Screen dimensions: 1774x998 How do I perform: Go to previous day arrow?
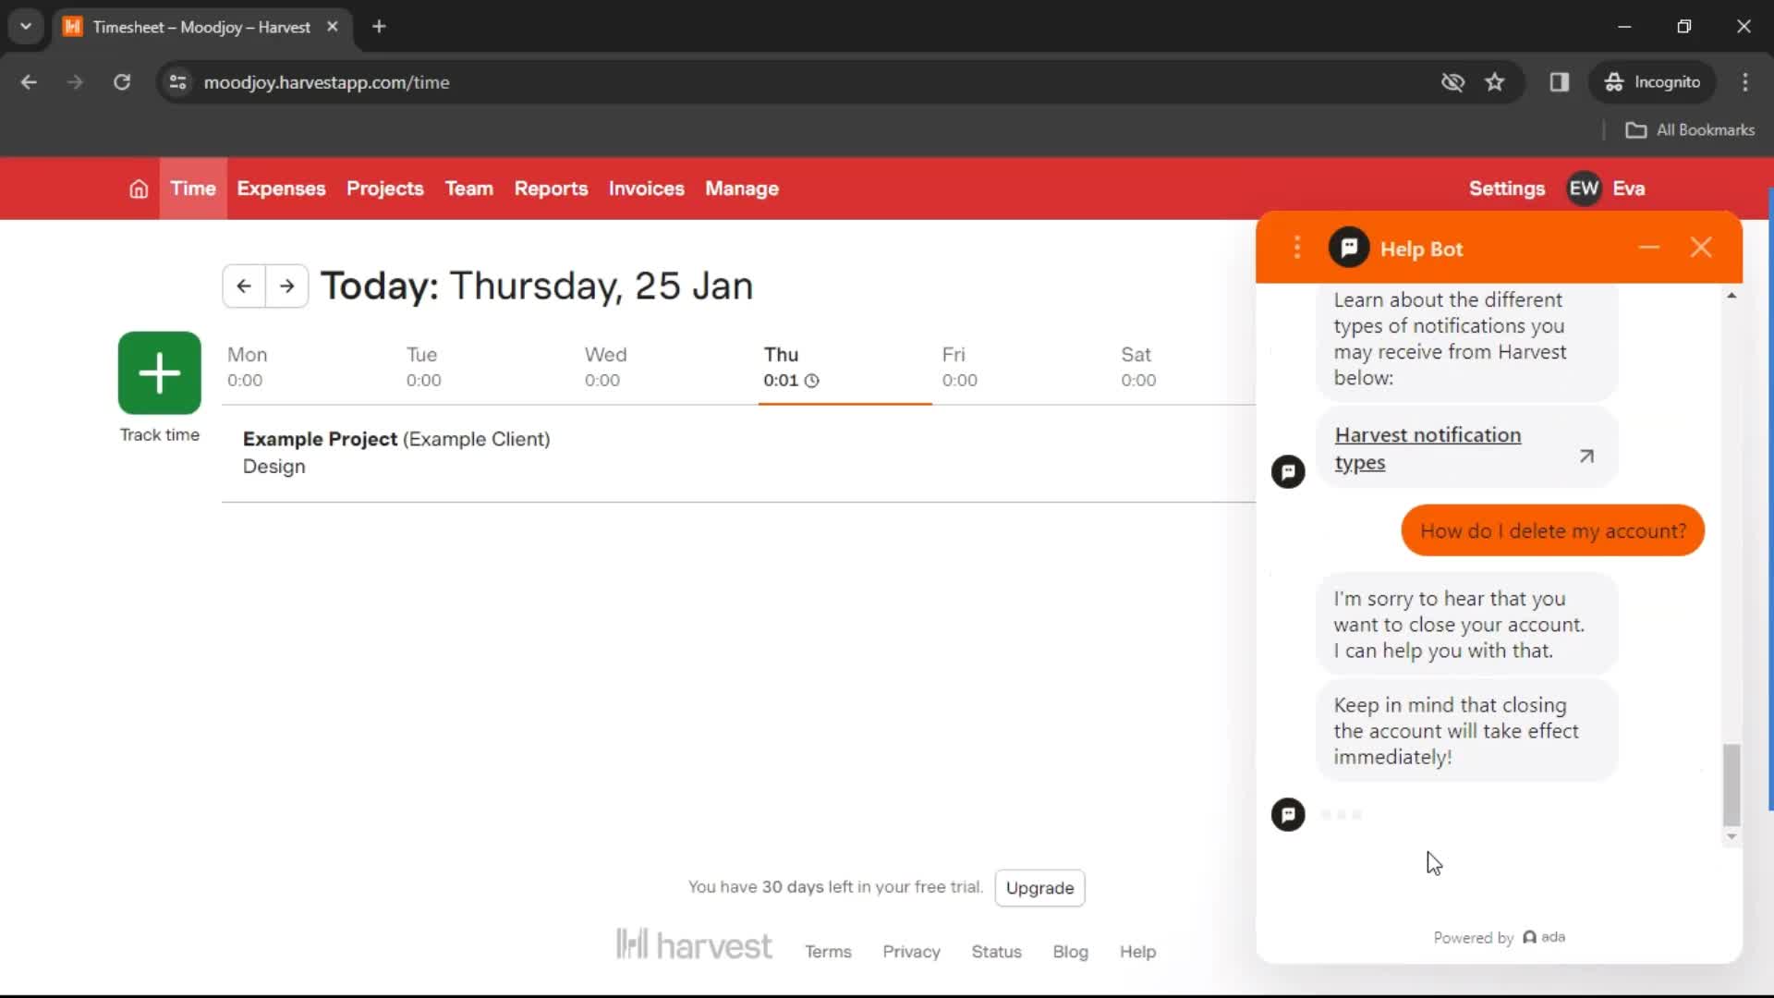tap(244, 286)
